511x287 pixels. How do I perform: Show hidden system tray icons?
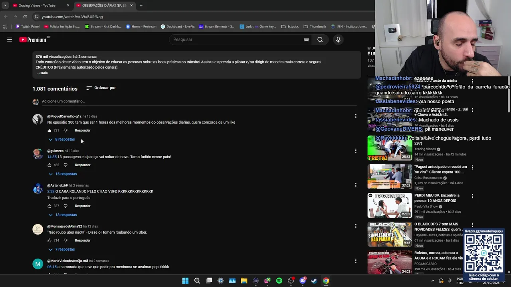point(432,281)
